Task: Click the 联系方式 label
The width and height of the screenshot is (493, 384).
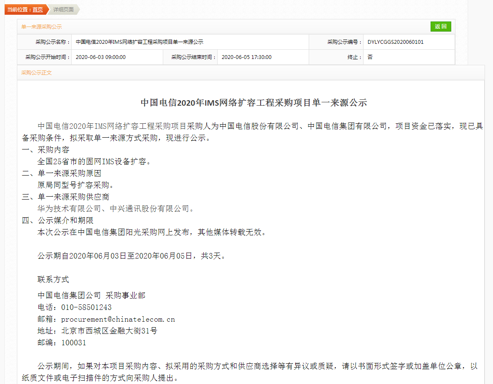Action: (53, 279)
